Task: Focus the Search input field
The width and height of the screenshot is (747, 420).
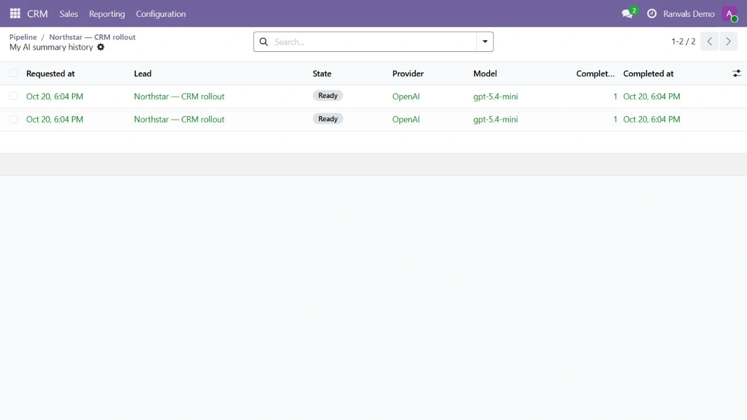Action: 373,42
